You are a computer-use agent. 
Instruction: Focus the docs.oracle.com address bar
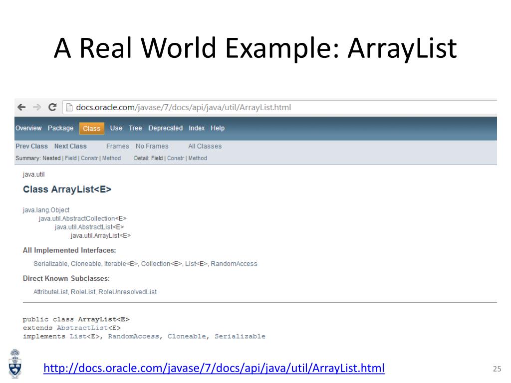coord(279,107)
